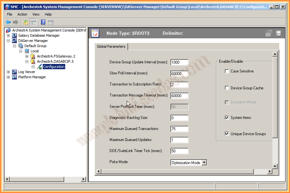Click the Up One Level folder icon

[25, 22]
